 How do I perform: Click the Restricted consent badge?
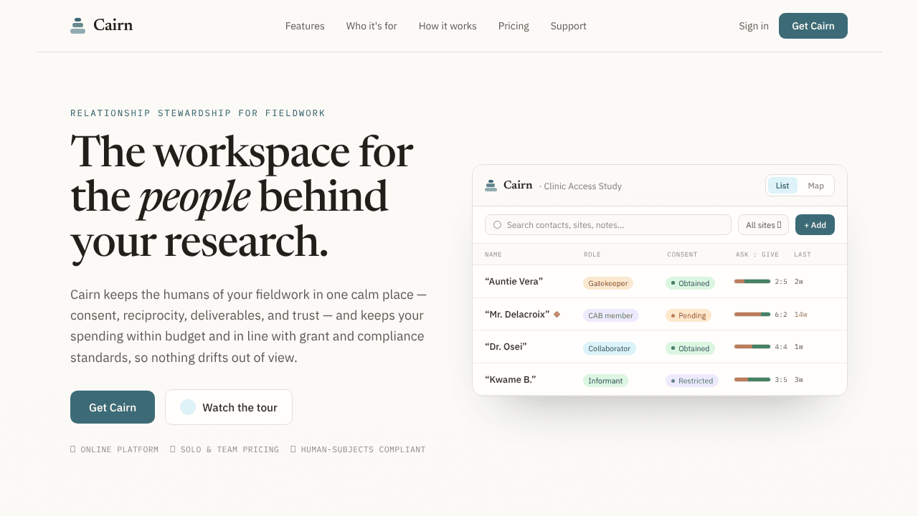(692, 381)
